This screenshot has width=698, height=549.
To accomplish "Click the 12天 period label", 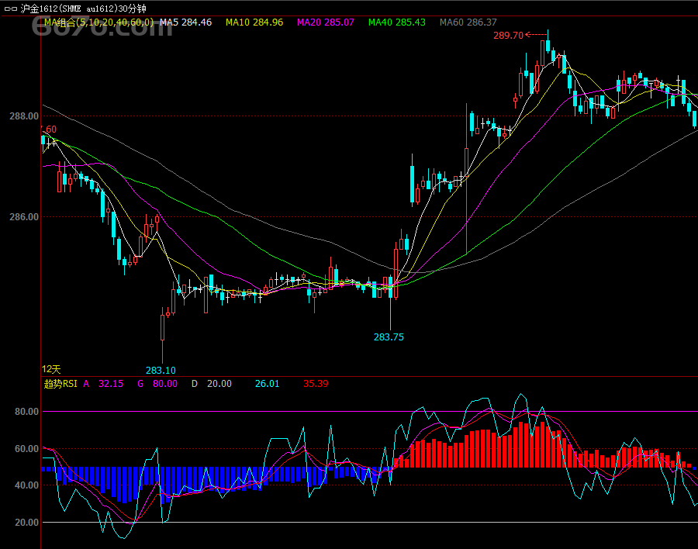I will point(51,369).
